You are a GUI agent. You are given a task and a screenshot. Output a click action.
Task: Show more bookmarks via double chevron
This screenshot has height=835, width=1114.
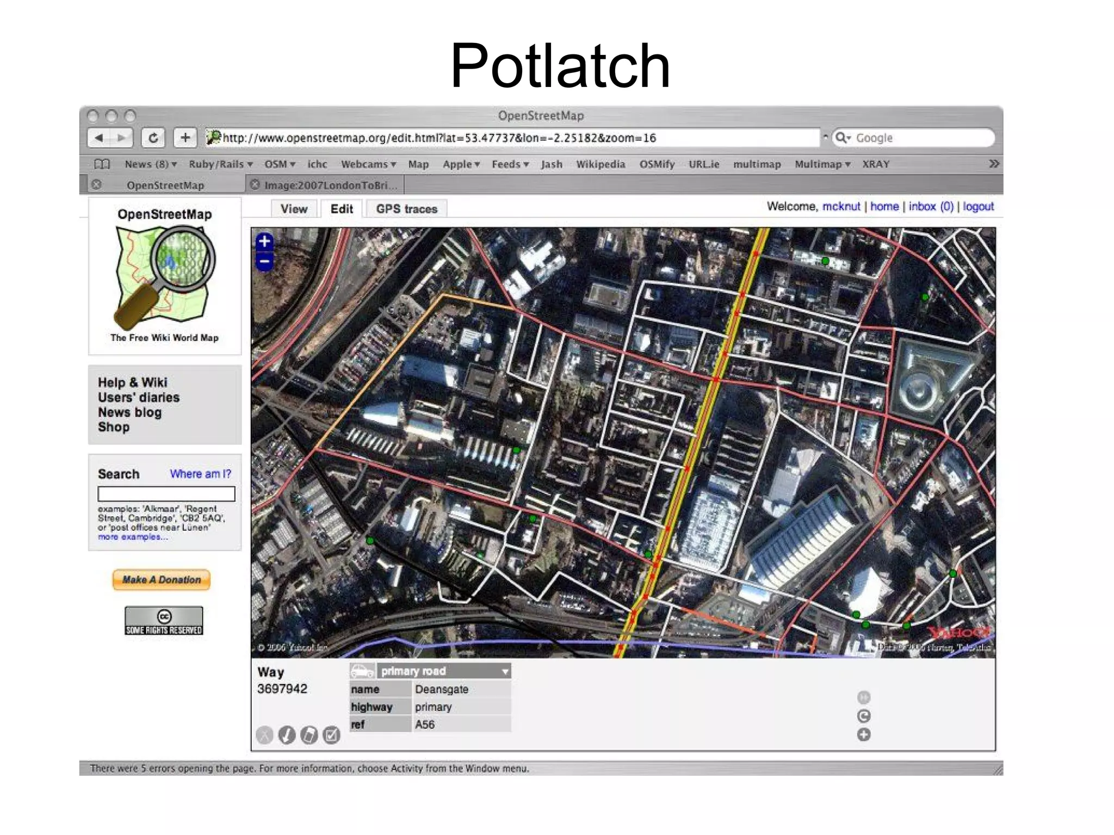point(994,164)
